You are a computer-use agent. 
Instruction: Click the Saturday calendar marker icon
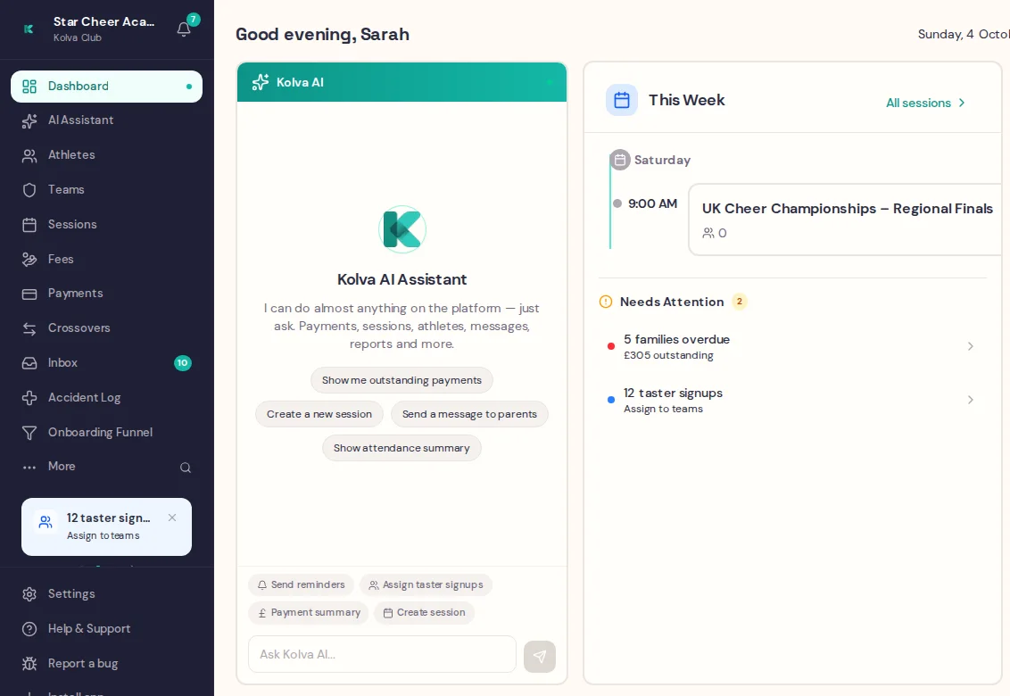[620, 160]
